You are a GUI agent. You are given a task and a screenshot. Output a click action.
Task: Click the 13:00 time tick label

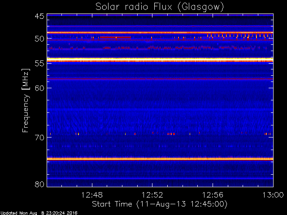[273, 195]
